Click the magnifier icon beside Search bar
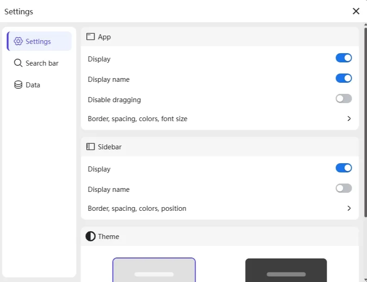 click(x=18, y=63)
